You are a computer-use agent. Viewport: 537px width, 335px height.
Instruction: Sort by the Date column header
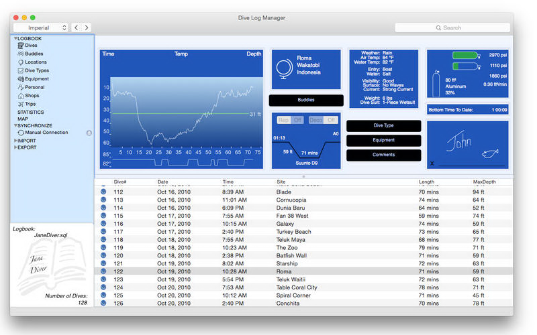162,182
